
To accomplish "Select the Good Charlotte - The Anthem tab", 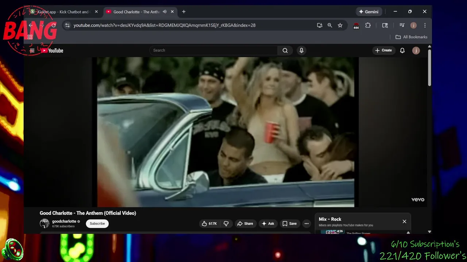I will pyautogui.click(x=137, y=12).
